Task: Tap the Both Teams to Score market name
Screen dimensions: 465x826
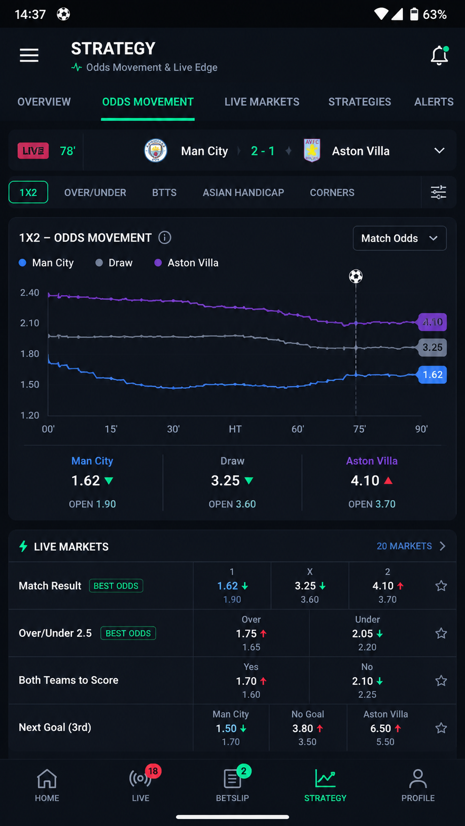Action: point(69,680)
